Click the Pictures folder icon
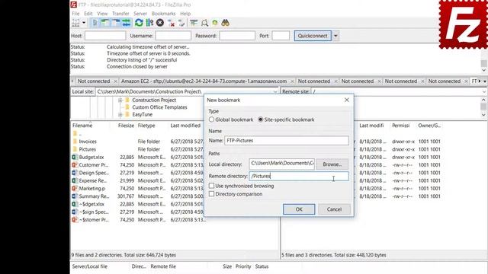488x274 pixels. click(75, 149)
